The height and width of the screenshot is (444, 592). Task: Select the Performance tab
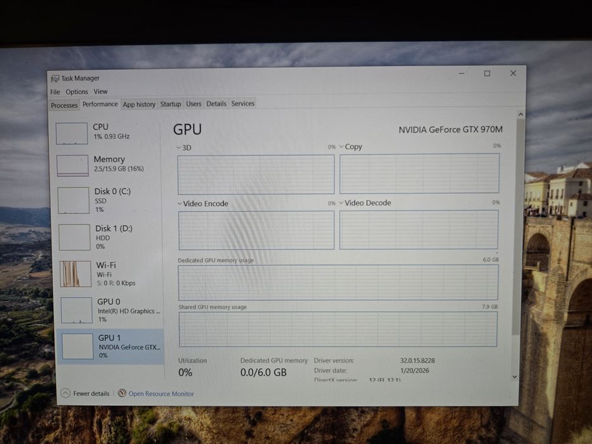(x=100, y=104)
